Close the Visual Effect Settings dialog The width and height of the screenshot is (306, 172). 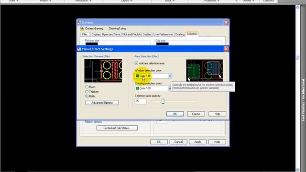pos(226,49)
